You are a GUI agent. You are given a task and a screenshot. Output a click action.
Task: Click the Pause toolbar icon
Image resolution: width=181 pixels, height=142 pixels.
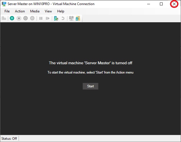tap(41, 18)
